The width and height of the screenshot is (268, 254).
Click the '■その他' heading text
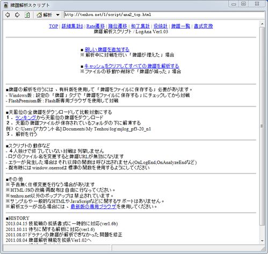15,179
